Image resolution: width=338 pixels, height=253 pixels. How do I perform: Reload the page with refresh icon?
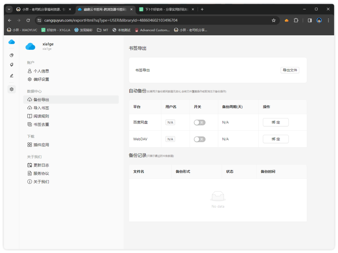pyautogui.click(x=28, y=20)
